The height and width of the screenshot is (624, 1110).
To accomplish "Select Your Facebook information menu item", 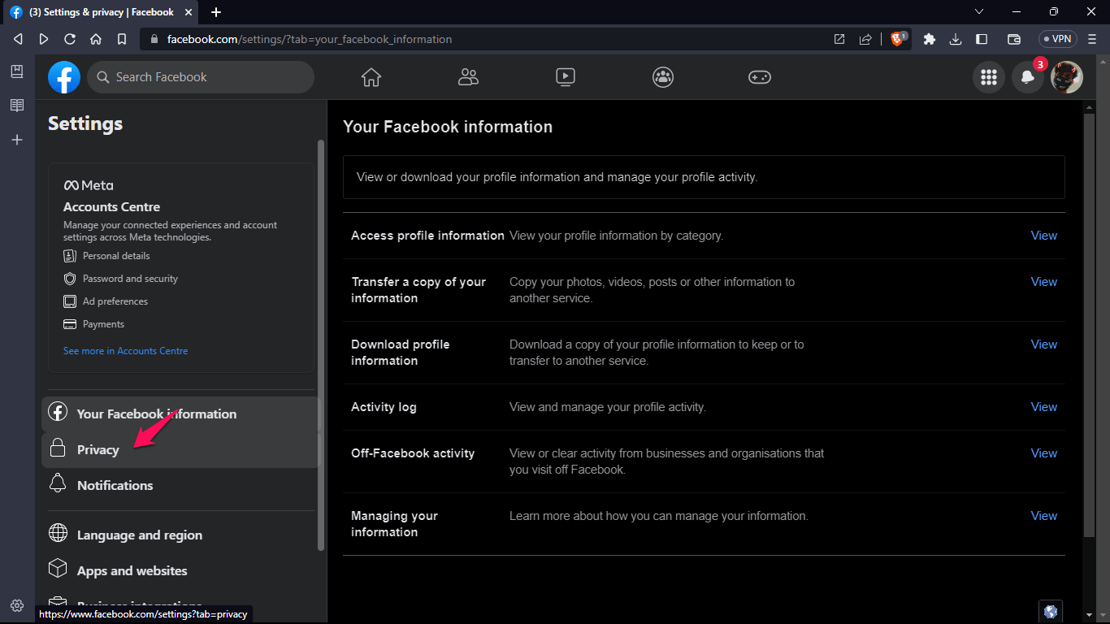I will (x=180, y=414).
